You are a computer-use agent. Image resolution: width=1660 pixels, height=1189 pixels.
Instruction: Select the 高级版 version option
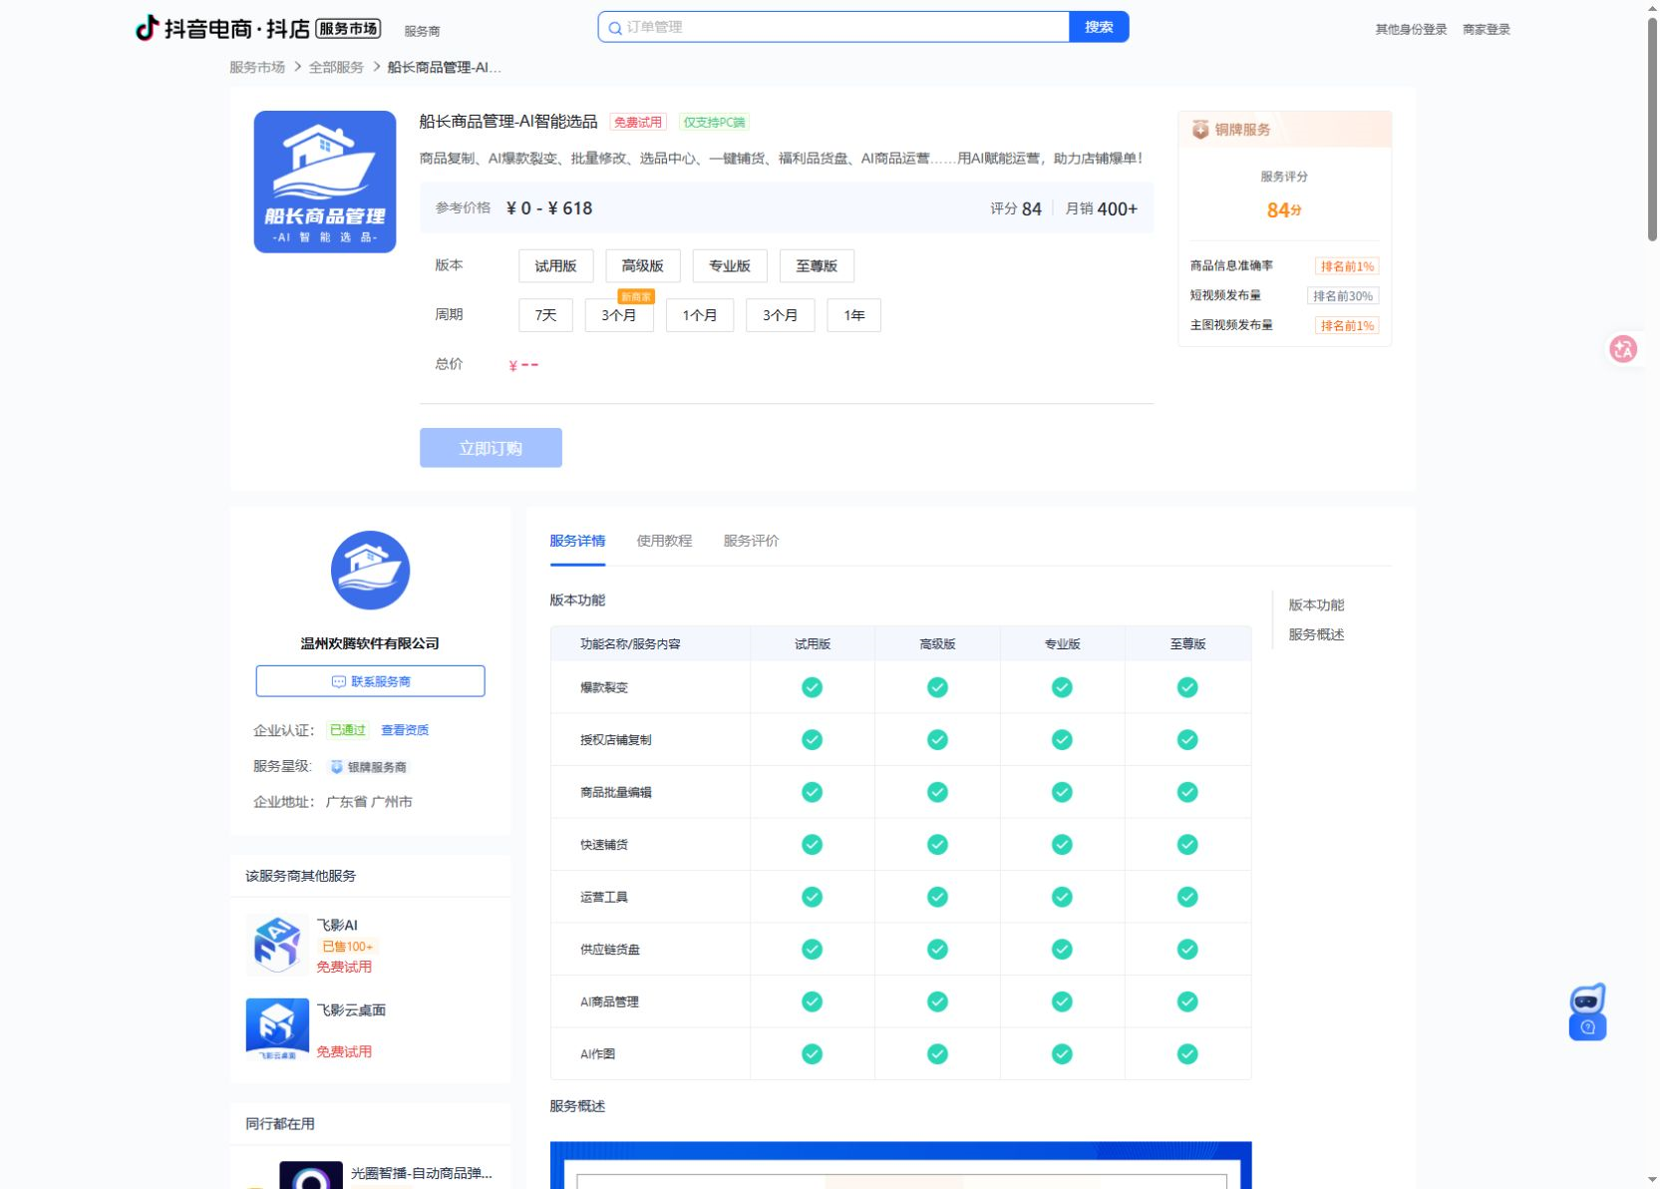pyautogui.click(x=643, y=265)
